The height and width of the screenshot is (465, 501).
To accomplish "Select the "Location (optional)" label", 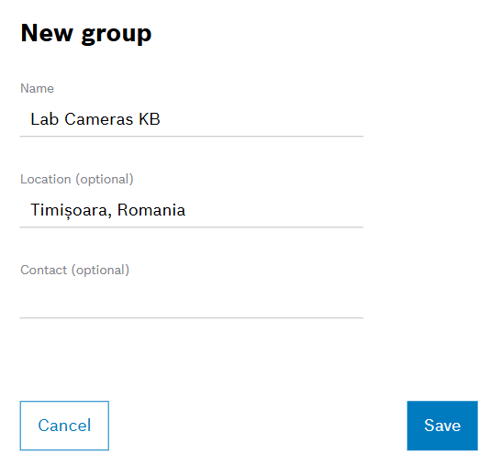I will (x=77, y=179).
